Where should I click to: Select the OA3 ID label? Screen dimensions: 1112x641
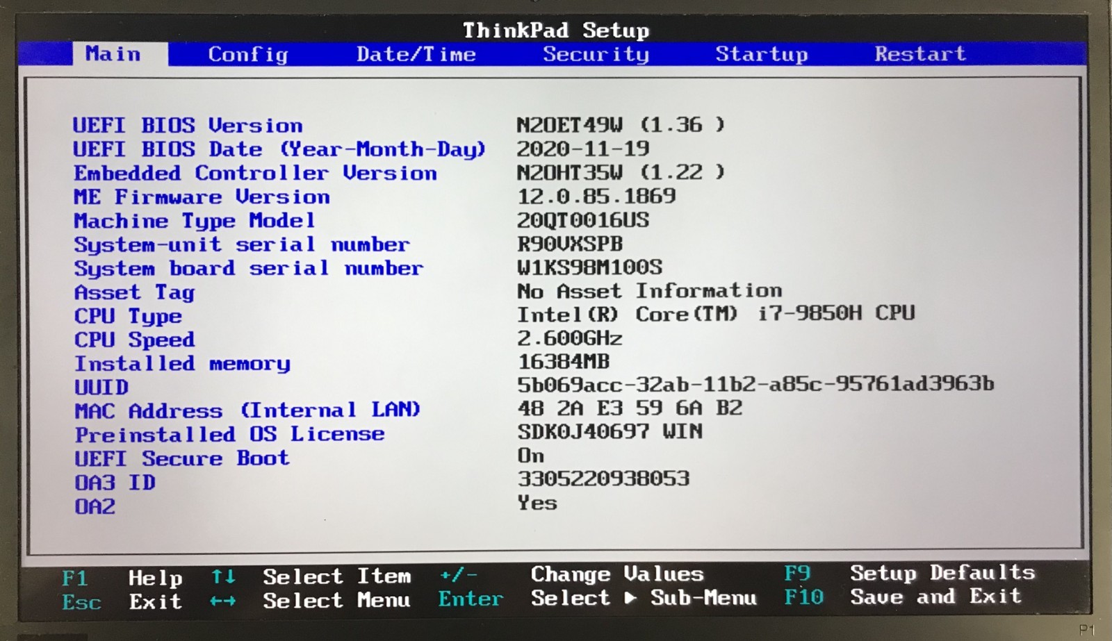115,483
